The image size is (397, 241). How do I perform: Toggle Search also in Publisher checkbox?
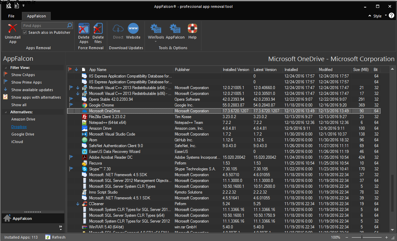click(x=25, y=32)
